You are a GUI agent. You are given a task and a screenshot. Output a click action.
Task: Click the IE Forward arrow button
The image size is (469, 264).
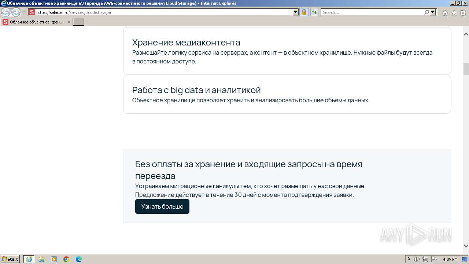pos(16,12)
